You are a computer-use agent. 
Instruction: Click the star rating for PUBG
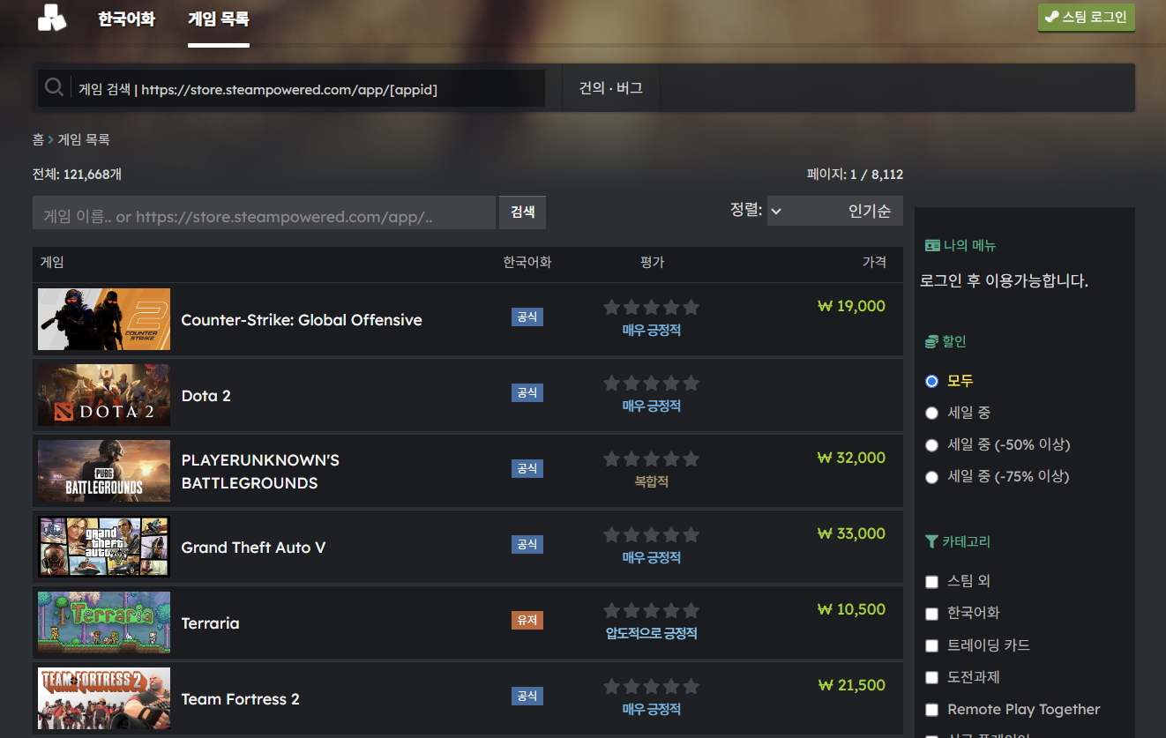[x=651, y=458]
